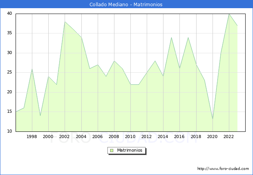The height and width of the screenshot is (175, 253).
Task: Click the 2017 peak data point at 34
Action: [188, 37]
